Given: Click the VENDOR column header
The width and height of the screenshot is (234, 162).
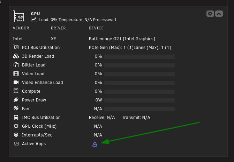Looking at the screenshot, I should point(21,28).
